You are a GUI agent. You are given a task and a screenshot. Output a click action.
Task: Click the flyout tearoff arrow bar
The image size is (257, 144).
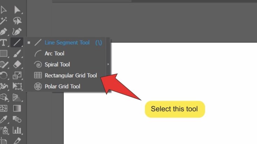point(108,65)
